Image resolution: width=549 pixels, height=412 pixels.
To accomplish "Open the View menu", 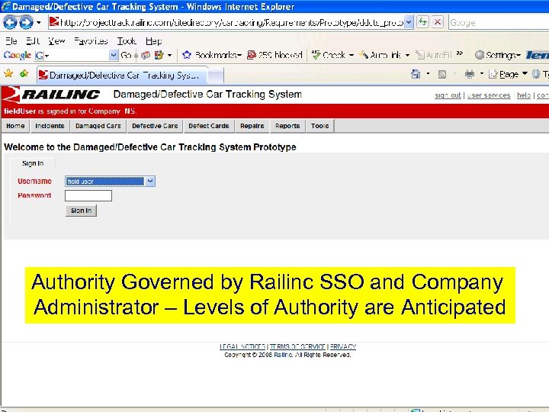I will pos(56,41).
